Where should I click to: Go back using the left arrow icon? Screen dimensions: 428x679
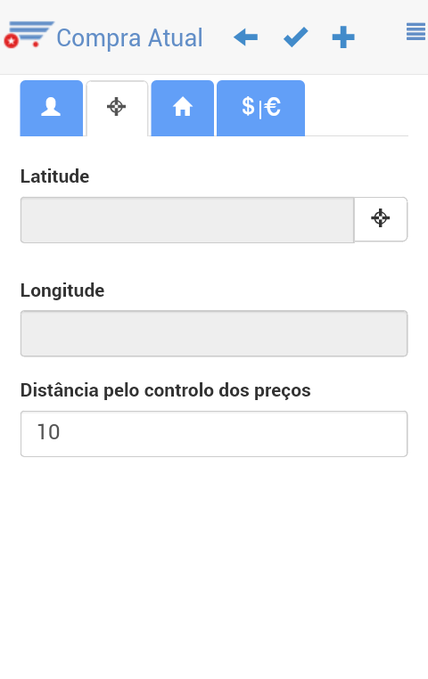[x=245, y=37]
